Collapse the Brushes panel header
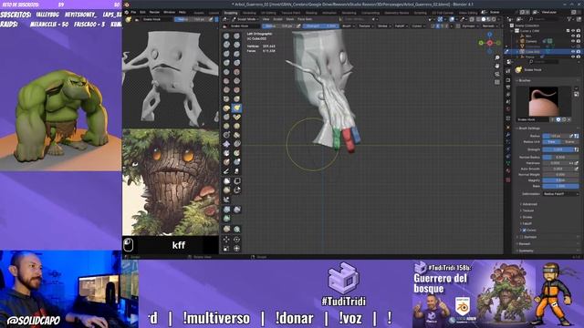The image size is (584, 328). 525,80
